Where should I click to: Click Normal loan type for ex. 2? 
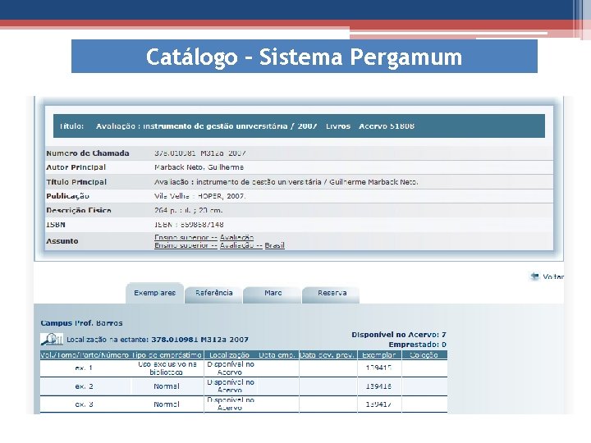tap(166, 386)
